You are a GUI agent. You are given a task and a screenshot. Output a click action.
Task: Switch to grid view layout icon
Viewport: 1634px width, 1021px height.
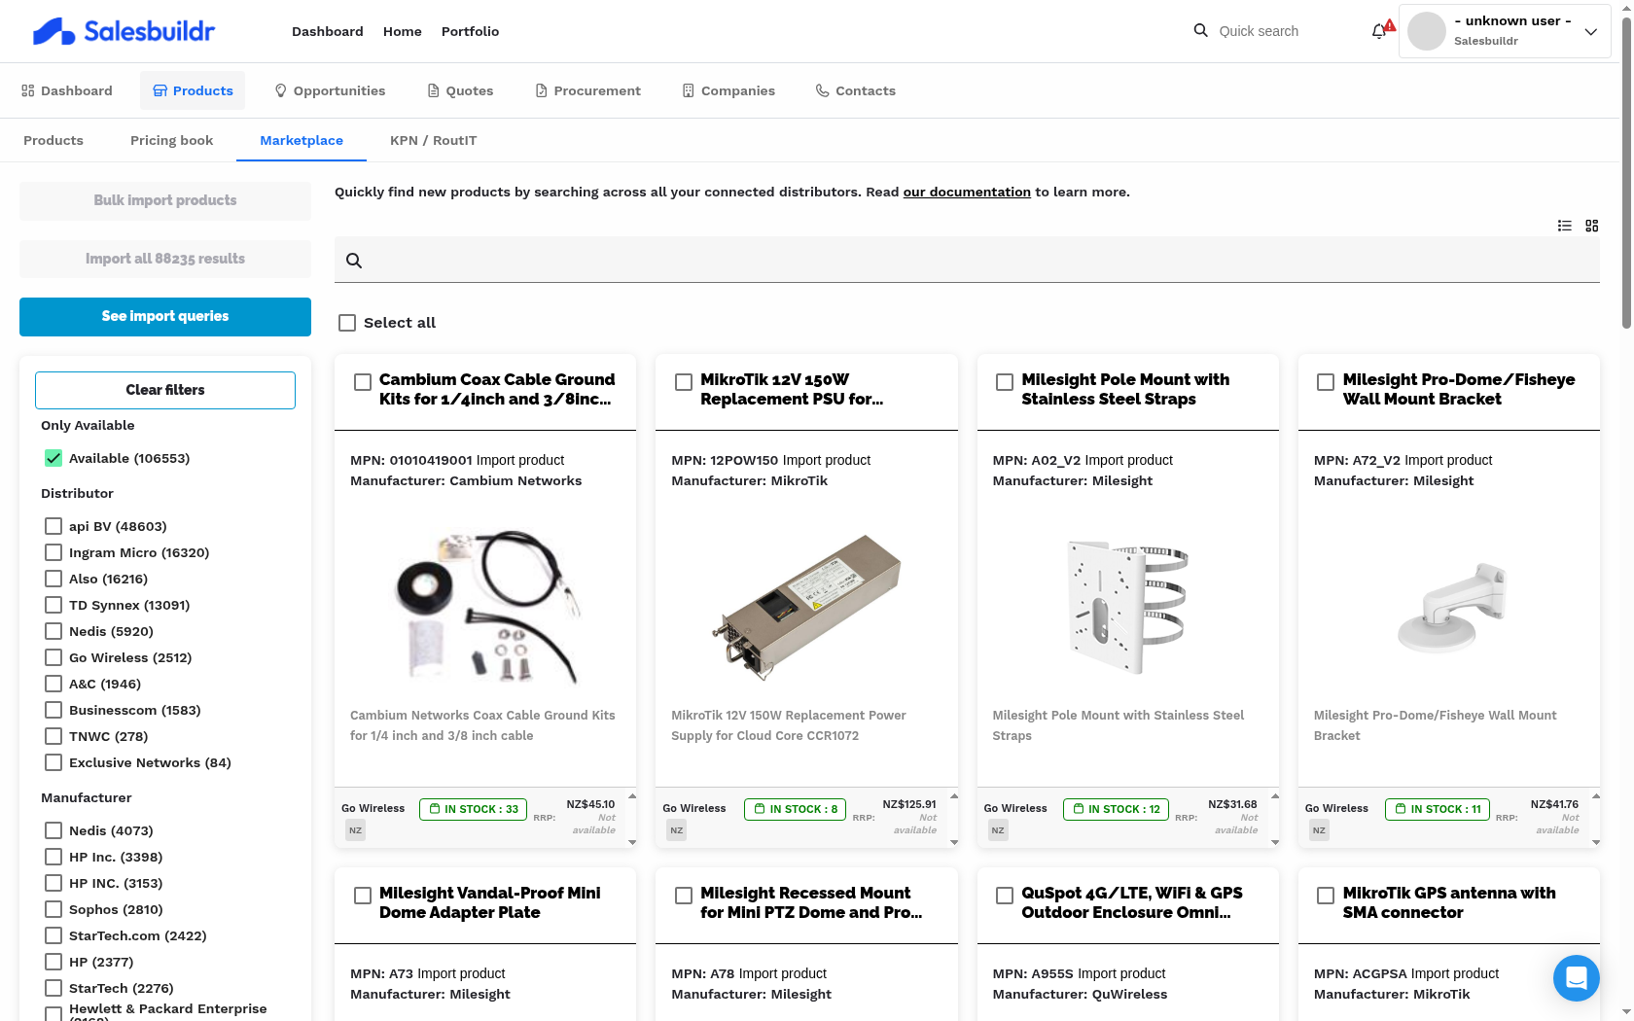click(x=1591, y=226)
